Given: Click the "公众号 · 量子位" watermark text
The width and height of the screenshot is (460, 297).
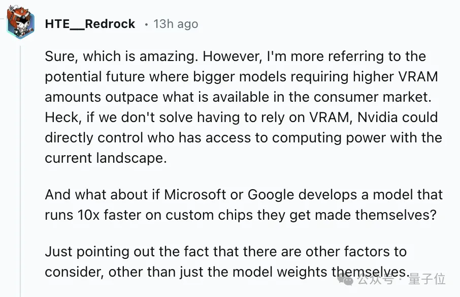Looking at the screenshot, I should point(401,279).
